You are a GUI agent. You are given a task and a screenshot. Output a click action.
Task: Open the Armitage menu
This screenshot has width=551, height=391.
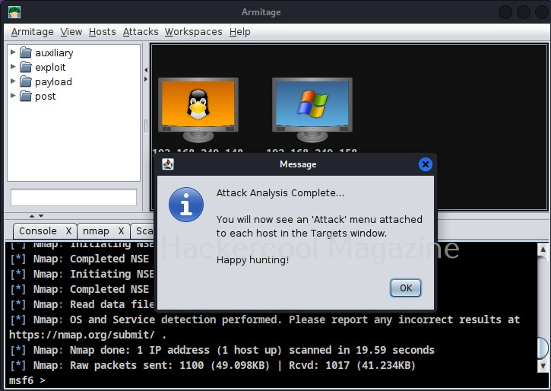[x=33, y=32]
